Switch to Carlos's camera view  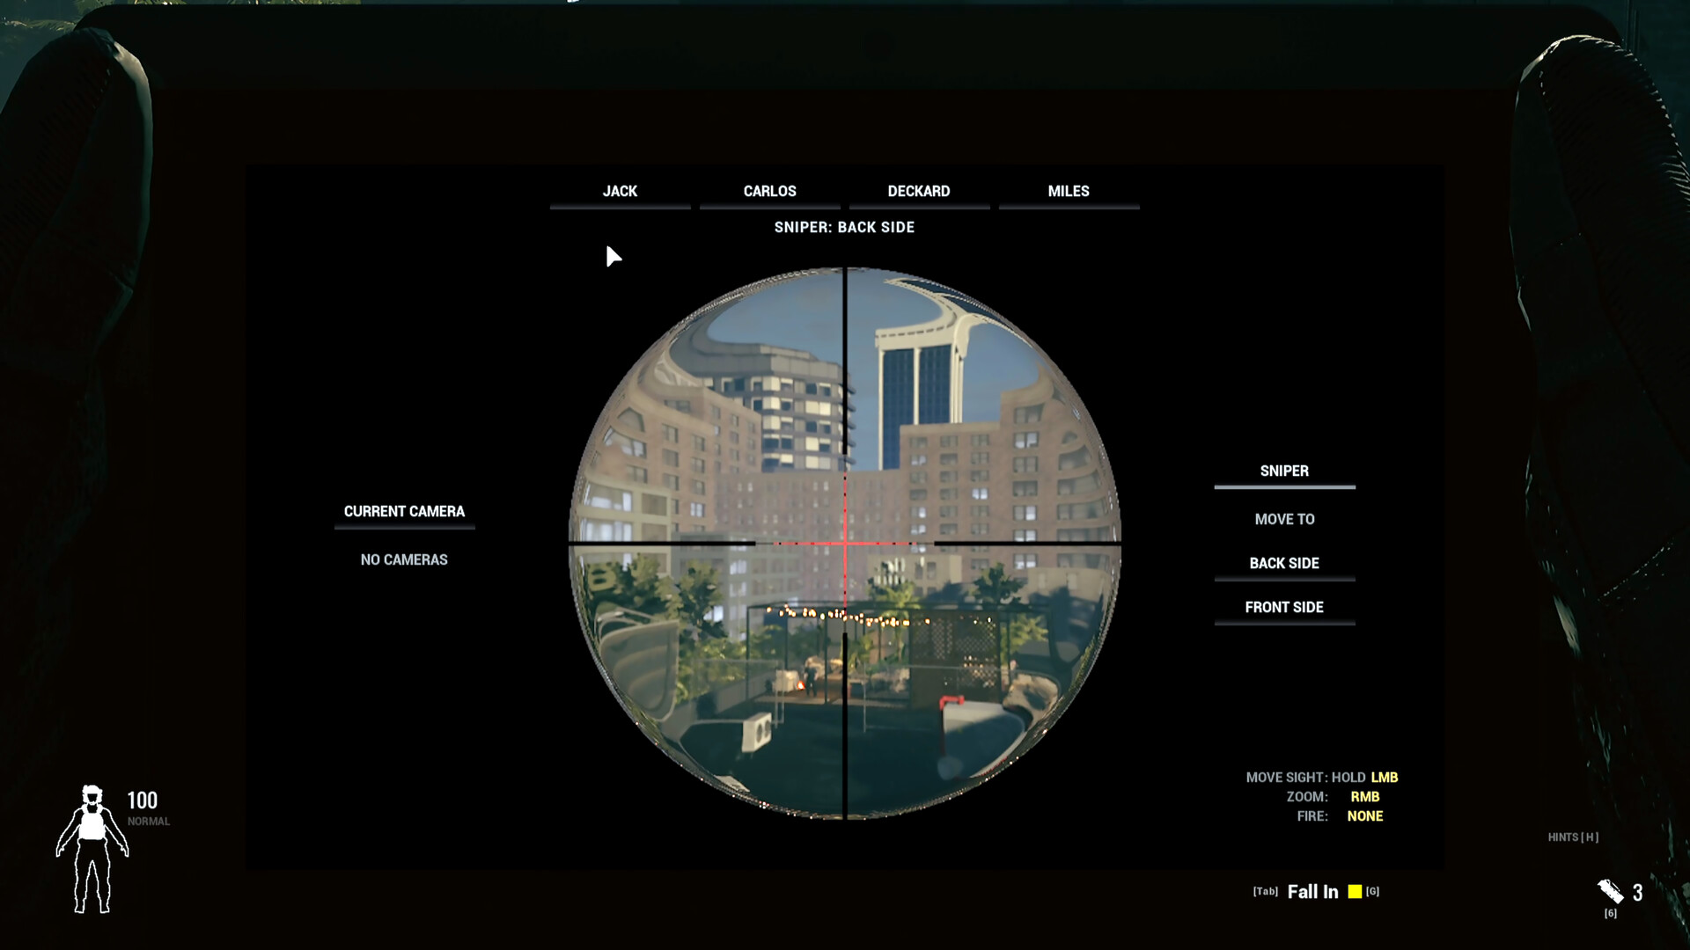tap(769, 191)
